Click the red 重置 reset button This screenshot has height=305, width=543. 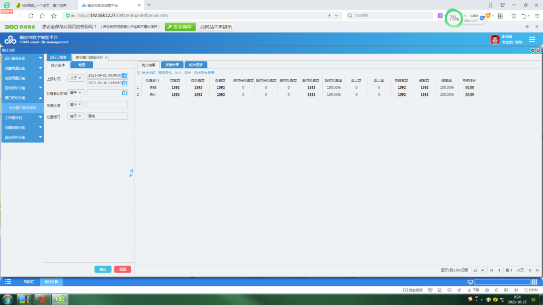pos(123,269)
